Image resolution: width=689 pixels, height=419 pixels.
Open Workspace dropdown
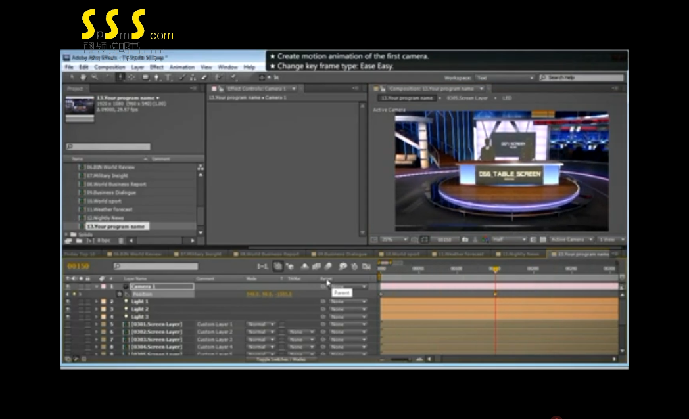(505, 77)
